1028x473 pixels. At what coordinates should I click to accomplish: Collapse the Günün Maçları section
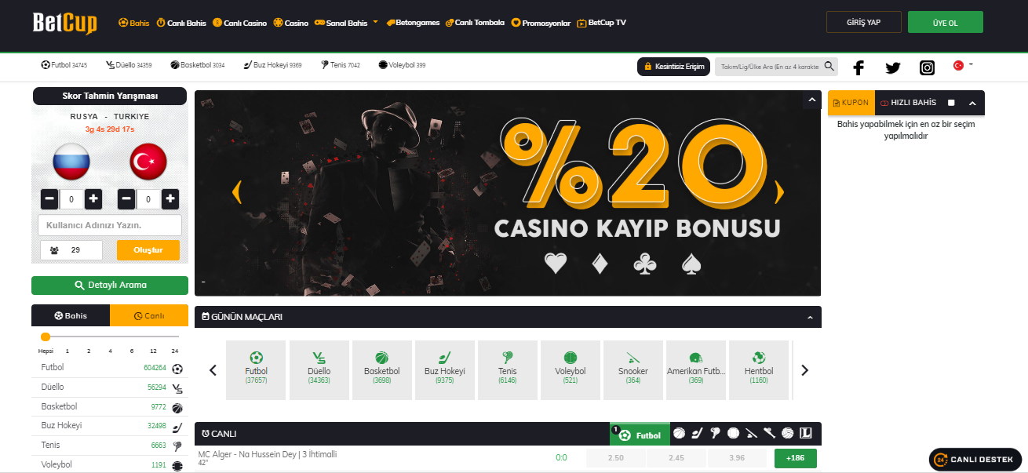(x=810, y=317)
